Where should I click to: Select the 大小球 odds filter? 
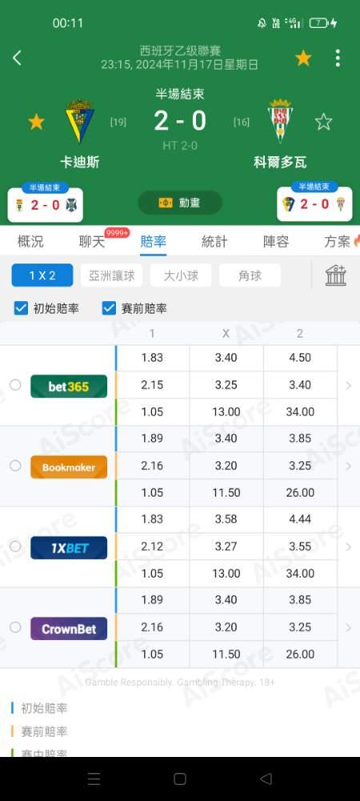pos(181,276)
